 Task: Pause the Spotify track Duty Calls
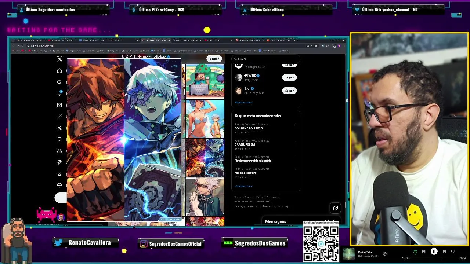tap(434, 252)
